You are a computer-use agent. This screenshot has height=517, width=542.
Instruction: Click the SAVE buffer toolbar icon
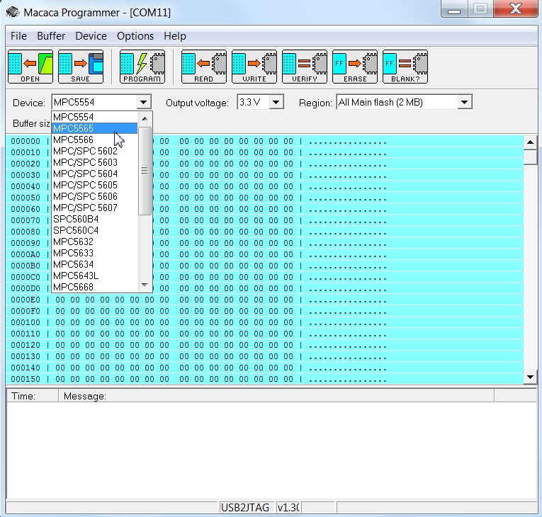(x=81, y=67)
